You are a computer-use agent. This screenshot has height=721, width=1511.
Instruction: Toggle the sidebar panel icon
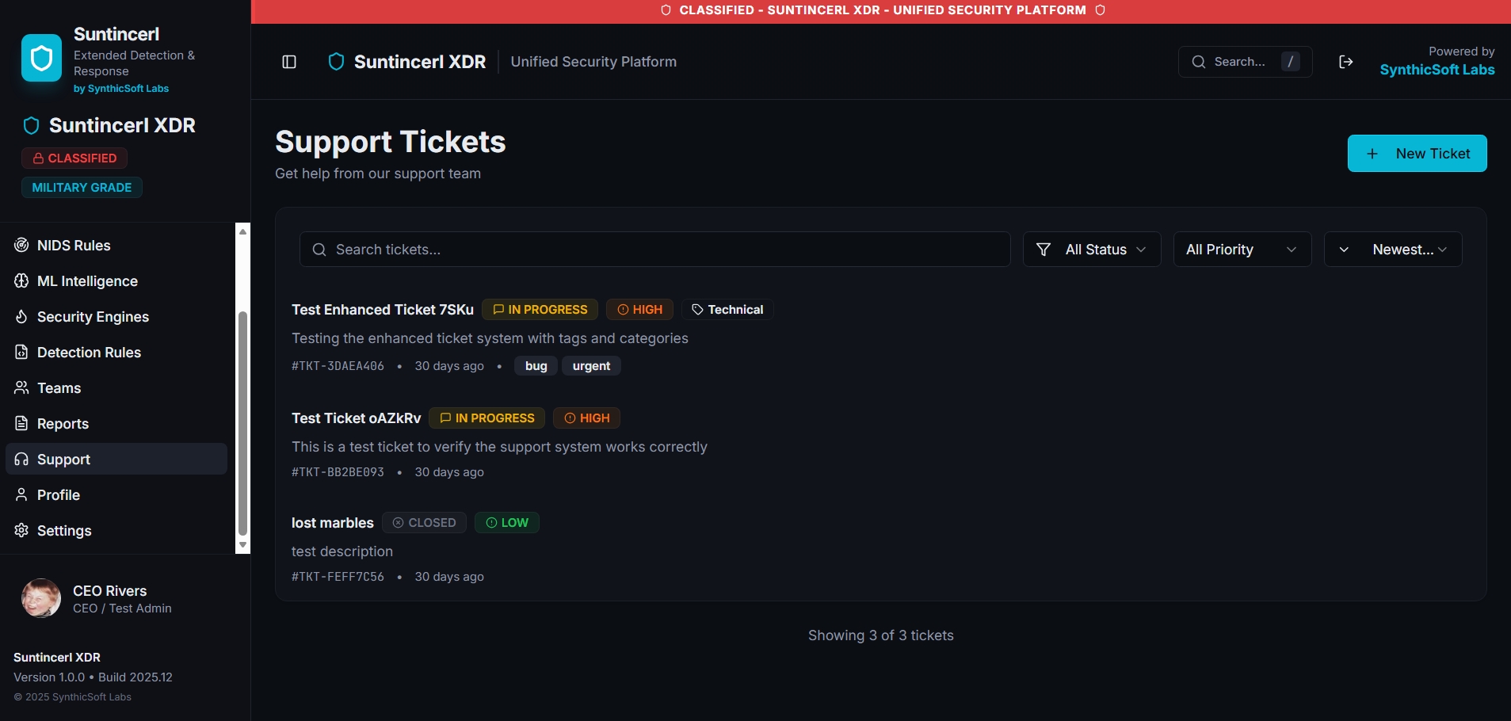tap(289, 62)
